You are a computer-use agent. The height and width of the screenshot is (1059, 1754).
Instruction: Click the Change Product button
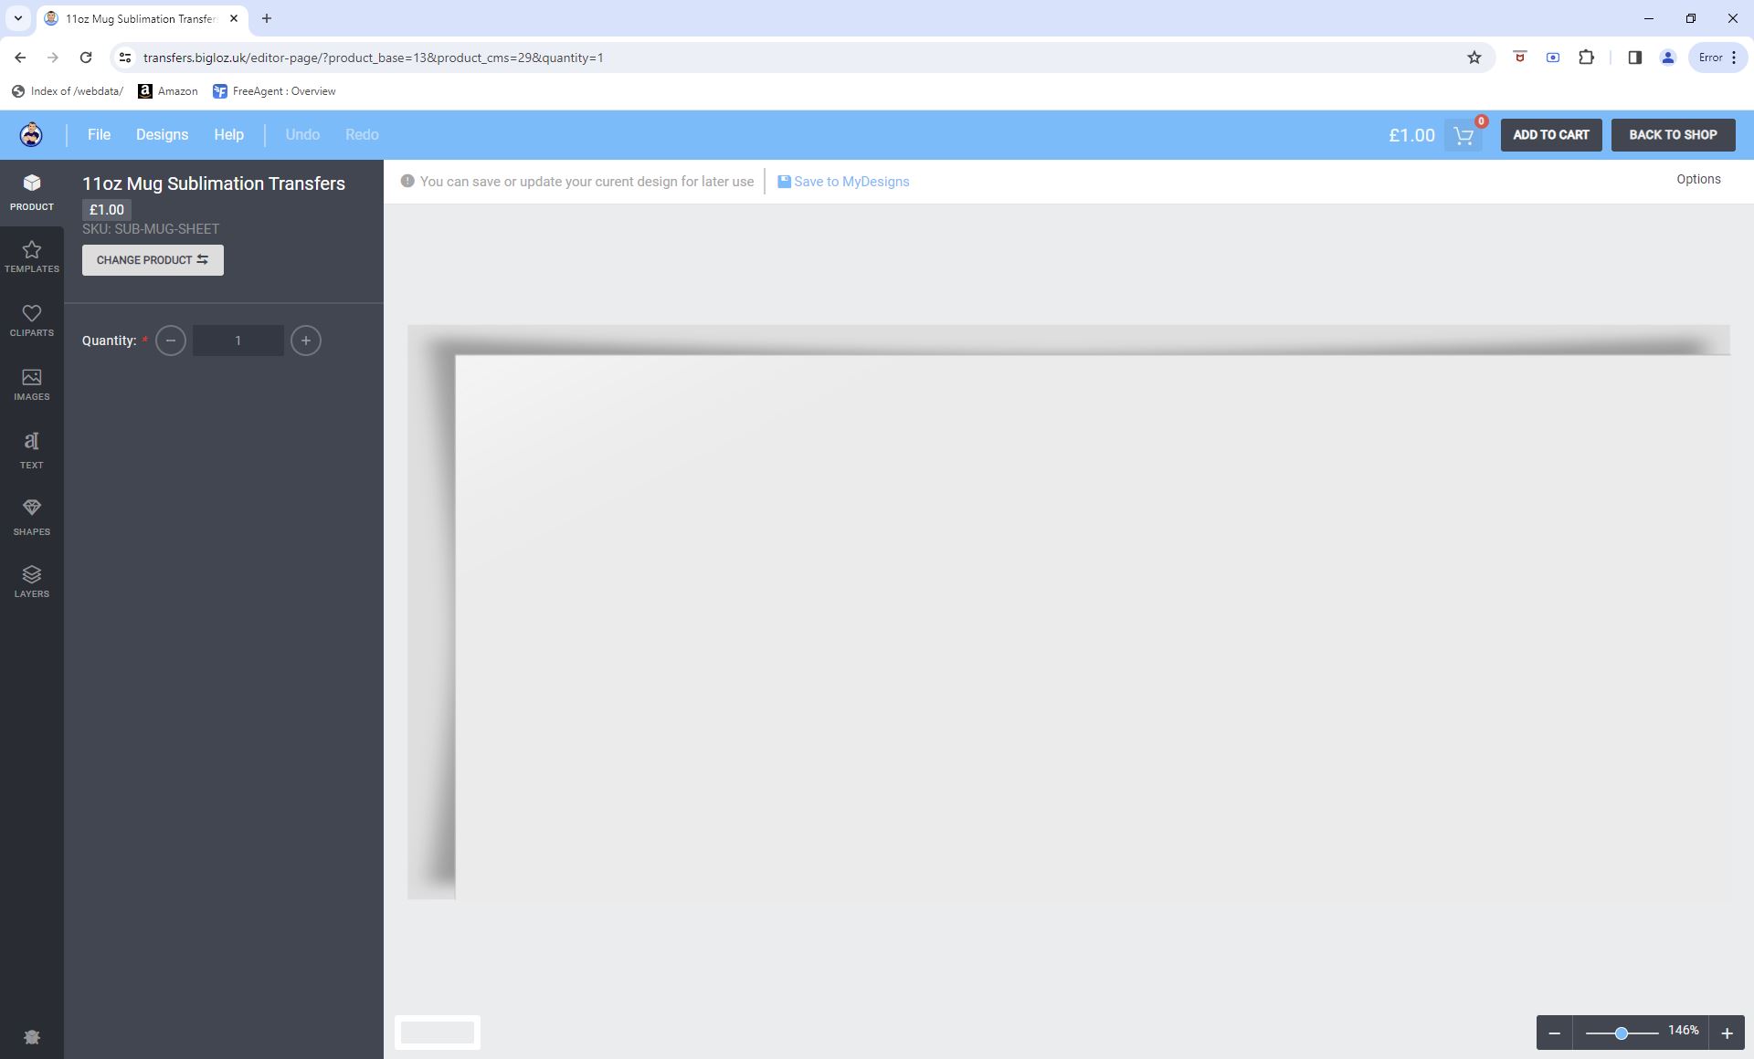[x=153, y=260]
